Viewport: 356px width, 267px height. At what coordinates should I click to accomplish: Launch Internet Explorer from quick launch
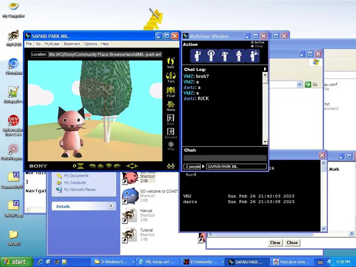[40, 262]
